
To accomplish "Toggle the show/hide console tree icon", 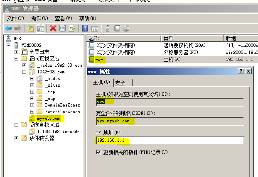I will pos(40,29).
